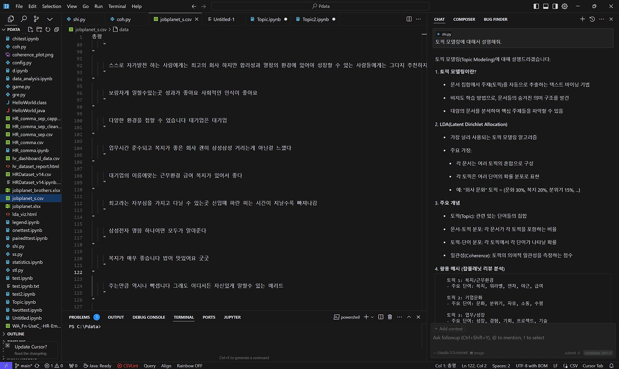The width and height of the screenshot is (619, 369).
Task: Split the editor to the right
Action: 409,19
